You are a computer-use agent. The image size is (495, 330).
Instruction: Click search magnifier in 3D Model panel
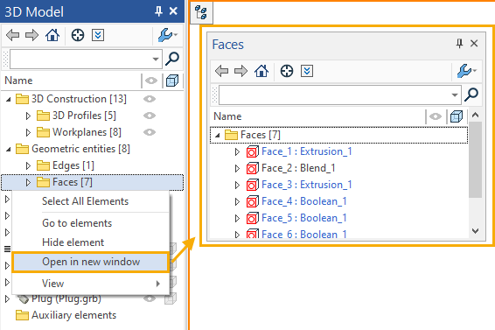(172, 59)
